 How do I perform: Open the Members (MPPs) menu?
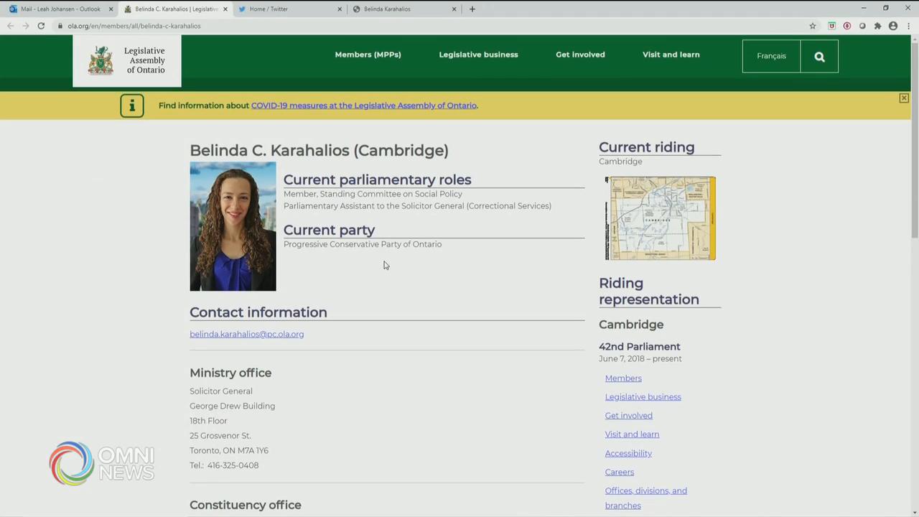(x=368, y=55)
